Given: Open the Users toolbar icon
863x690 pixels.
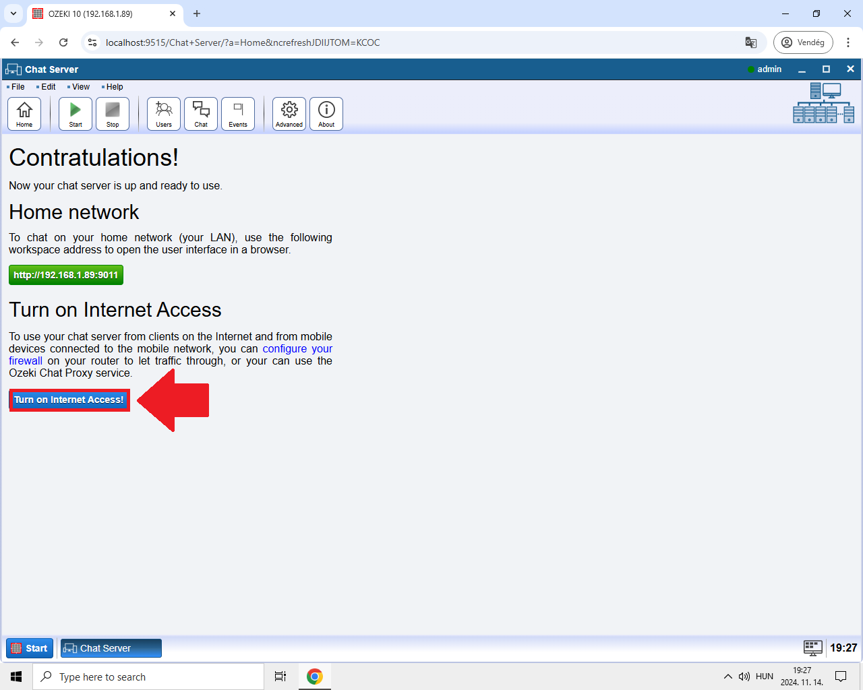Looking at the screenshot, I should point(164,113).
